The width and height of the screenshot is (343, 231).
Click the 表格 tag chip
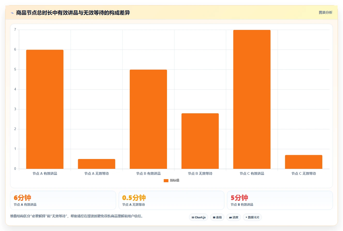217,217
